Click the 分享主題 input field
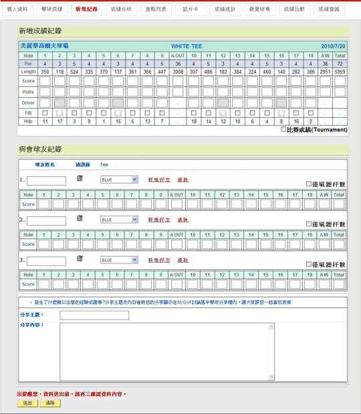The width and height of the screenshot is (361, 414). click(x=94, y=315)
